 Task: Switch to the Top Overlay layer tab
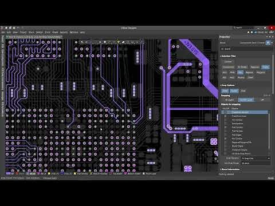pos(82,173)
